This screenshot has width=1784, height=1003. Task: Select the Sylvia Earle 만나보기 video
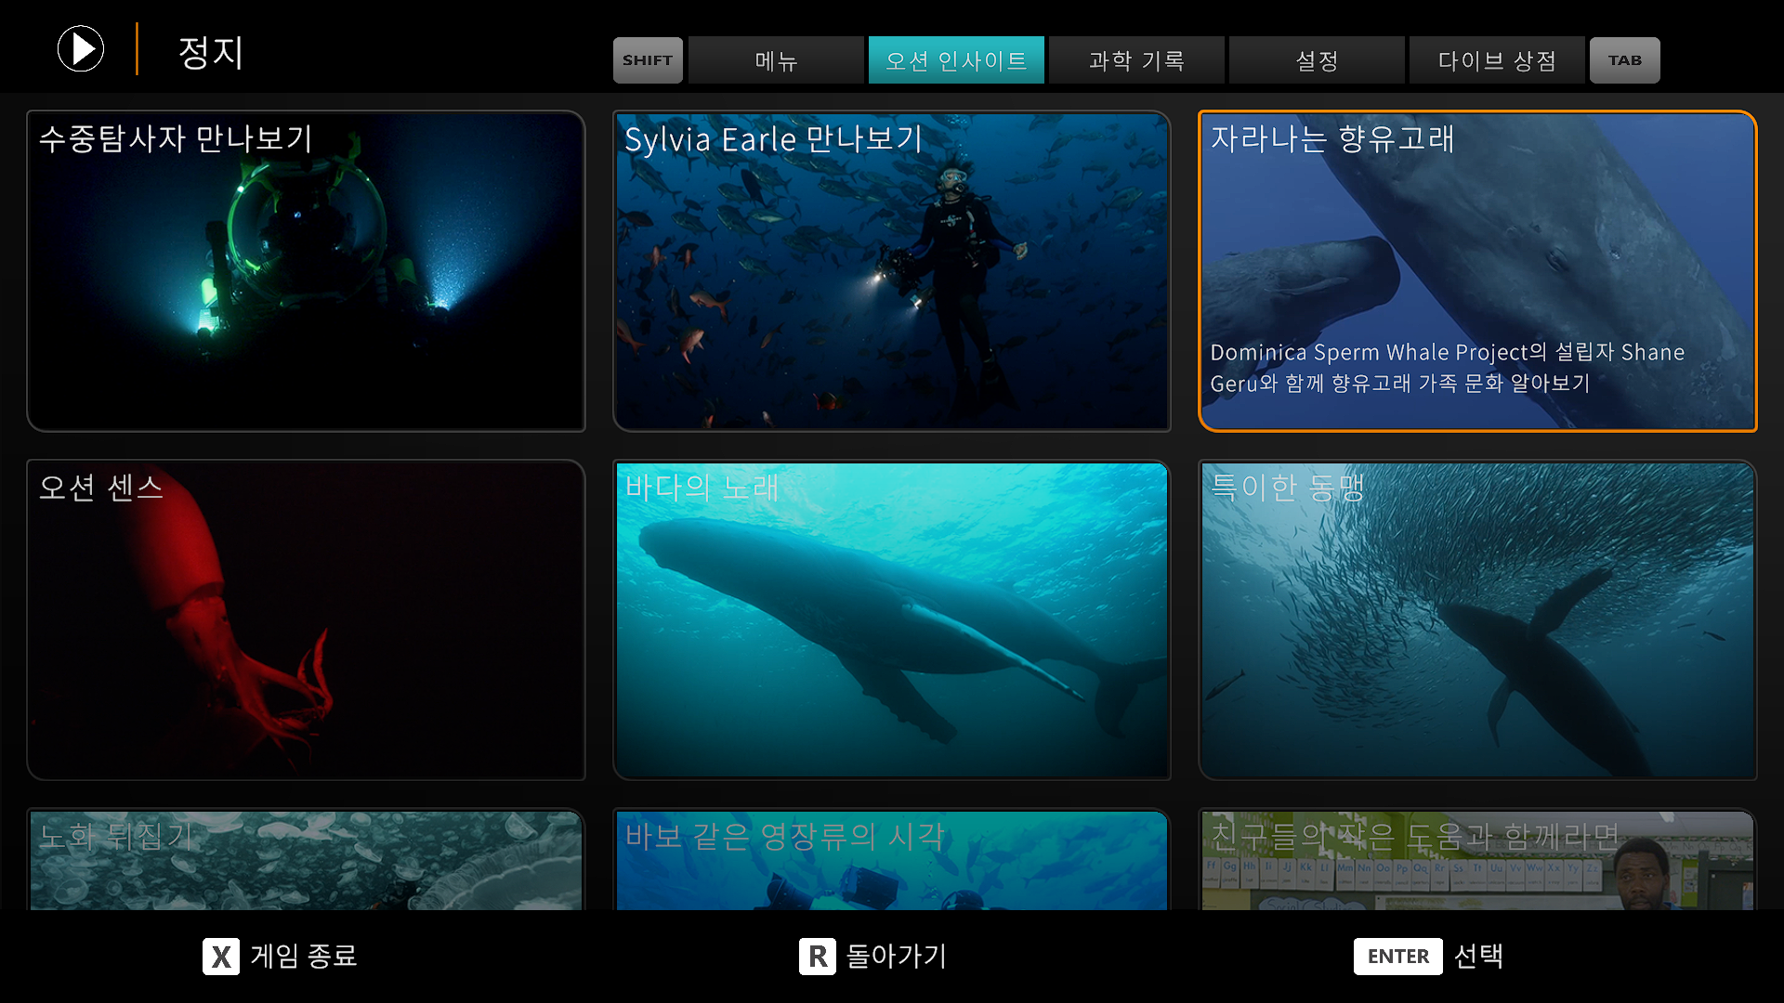(x=892, y=271)
